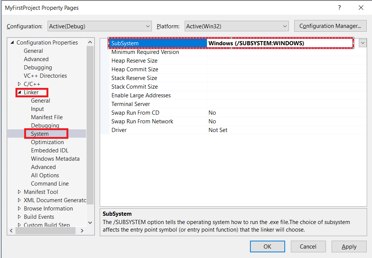Screen dimensions: 372x258
Task: Select VC++ Directories page
Action: point(45,76)
